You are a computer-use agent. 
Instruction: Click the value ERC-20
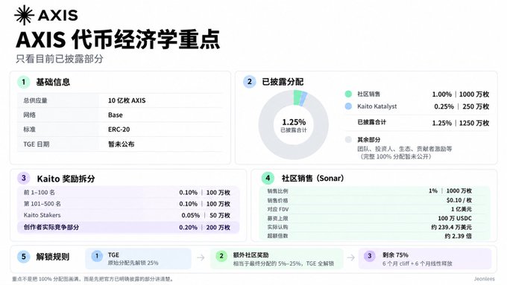[119, 129]
